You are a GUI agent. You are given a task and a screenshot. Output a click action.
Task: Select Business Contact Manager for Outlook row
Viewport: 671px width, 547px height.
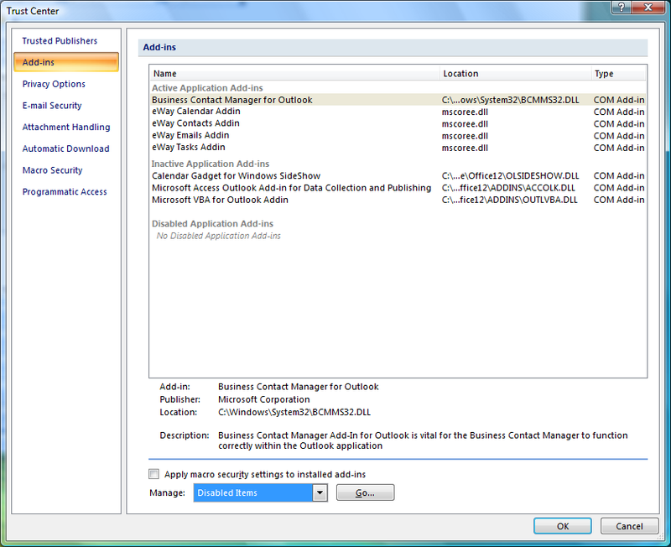tap(398, 100)
